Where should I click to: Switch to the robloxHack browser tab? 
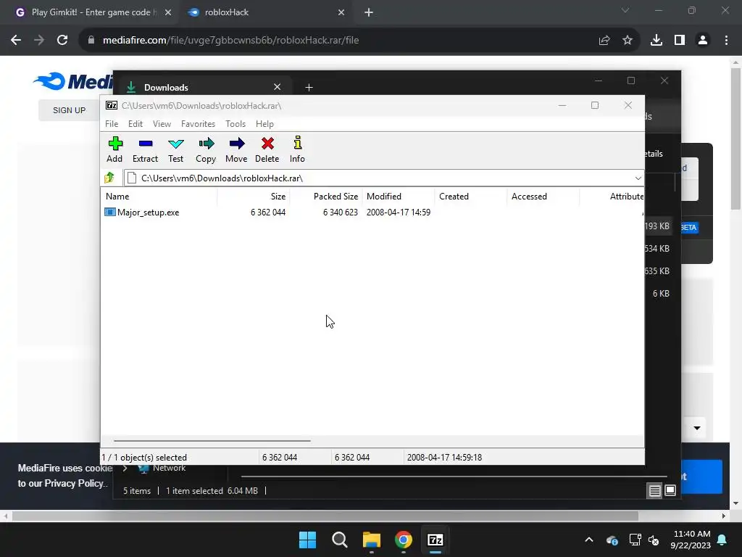pyautogui.click(x=265, y=12)
